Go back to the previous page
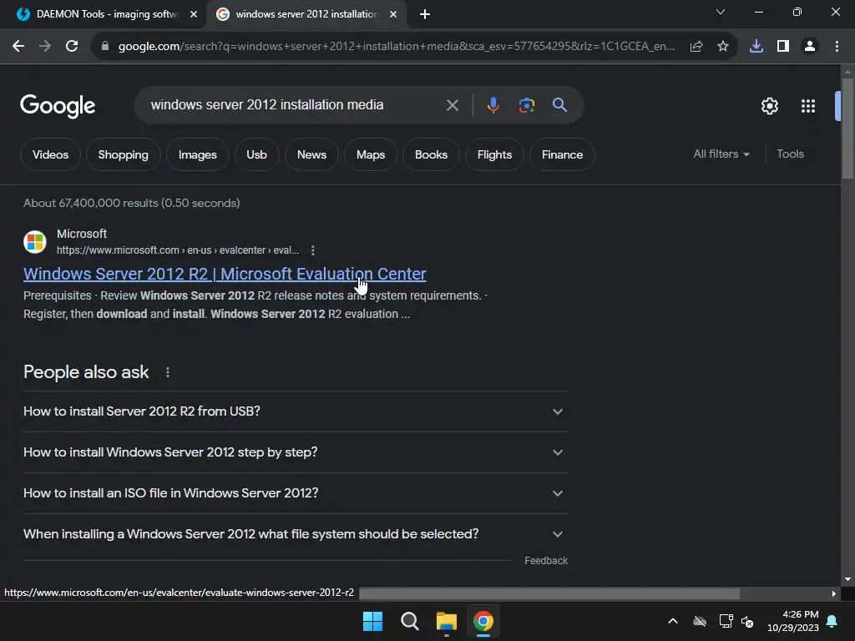 click(x=18, y=47)
